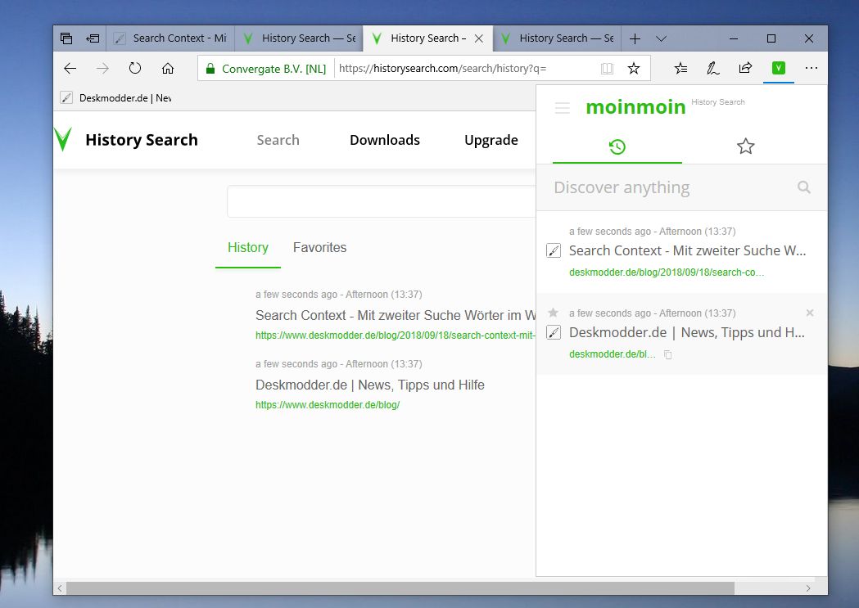This screenshot has width=859, height=608.
Task: Click the scrollbar right arrow
Action: [x=808, y=588]
